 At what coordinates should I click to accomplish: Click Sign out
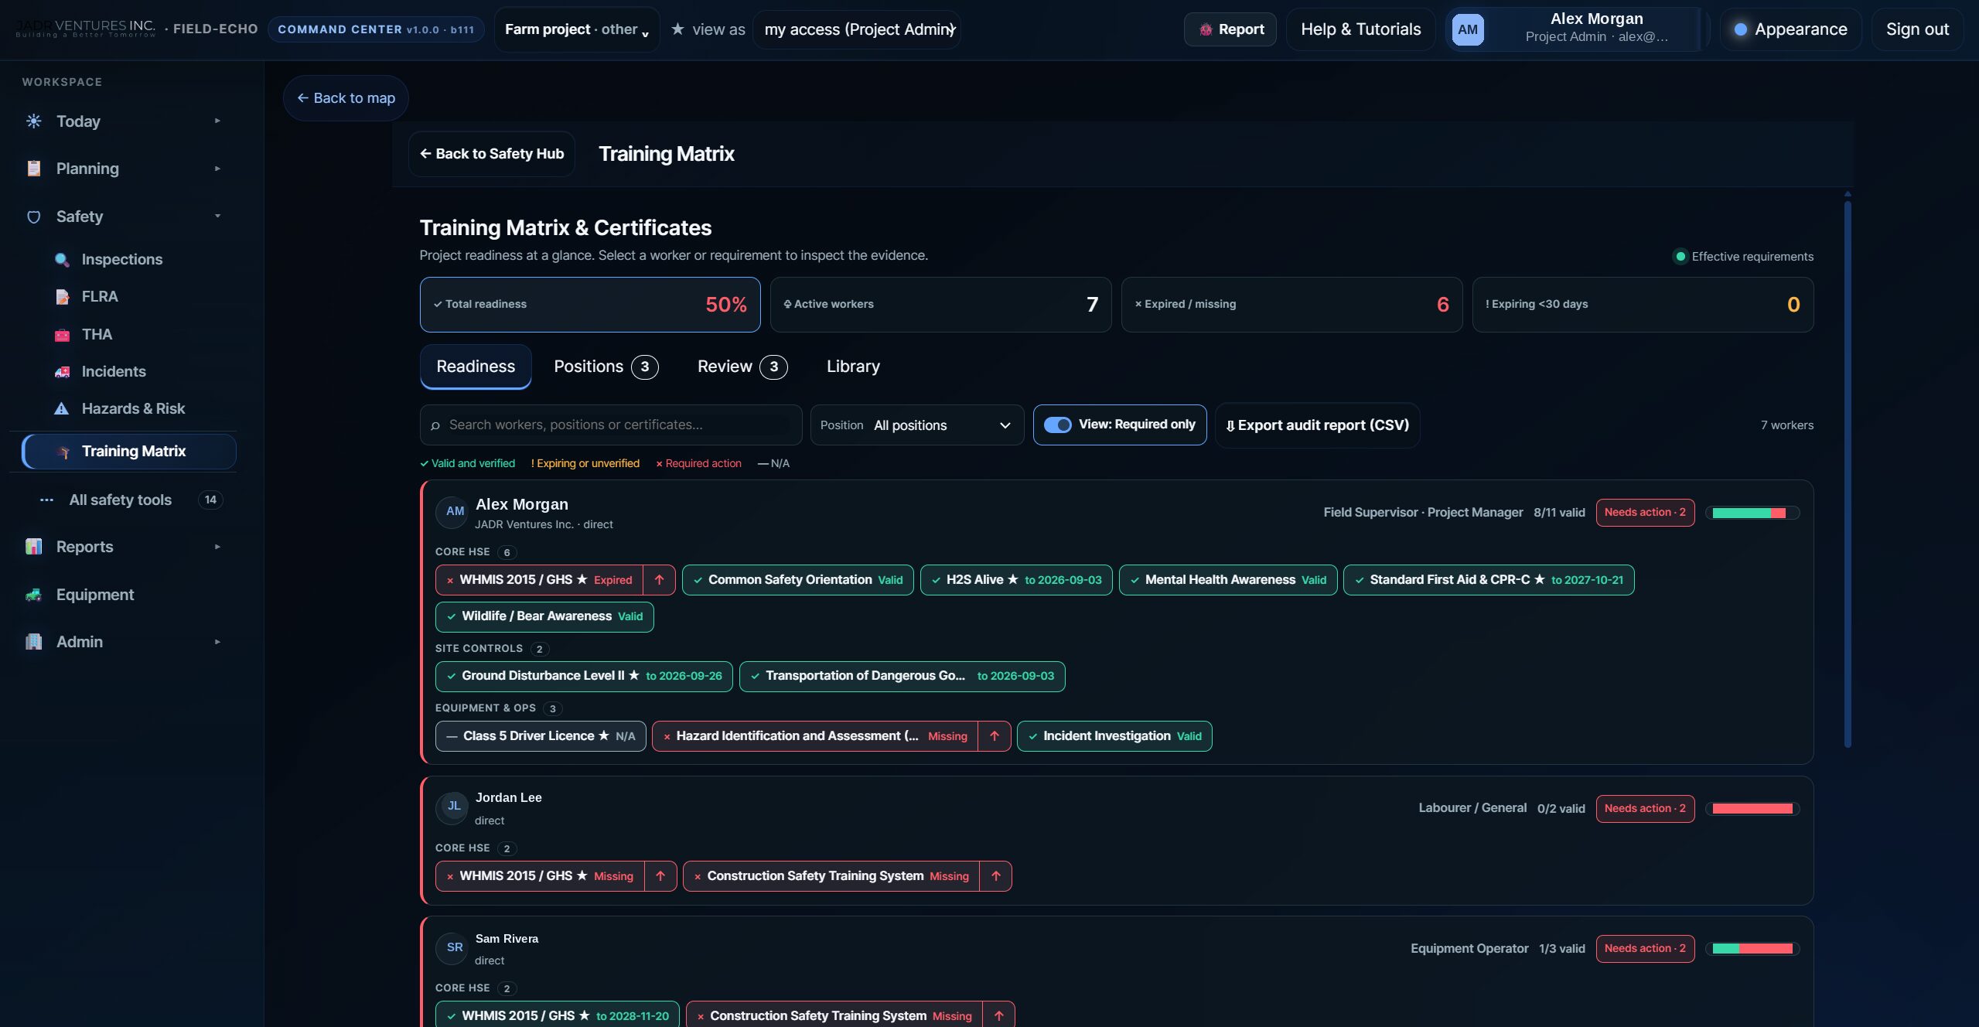coord(1917,29)
